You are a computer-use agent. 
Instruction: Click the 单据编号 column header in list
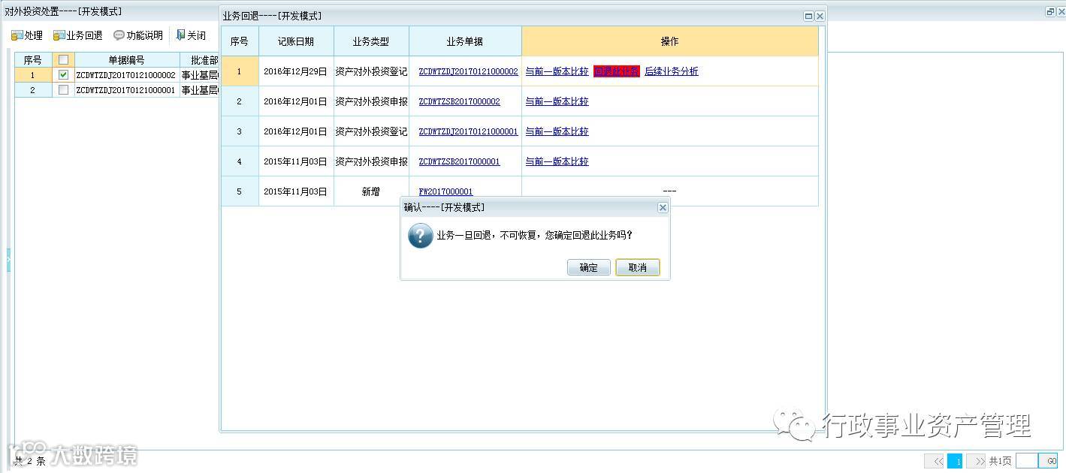click(x=127, y=60)
